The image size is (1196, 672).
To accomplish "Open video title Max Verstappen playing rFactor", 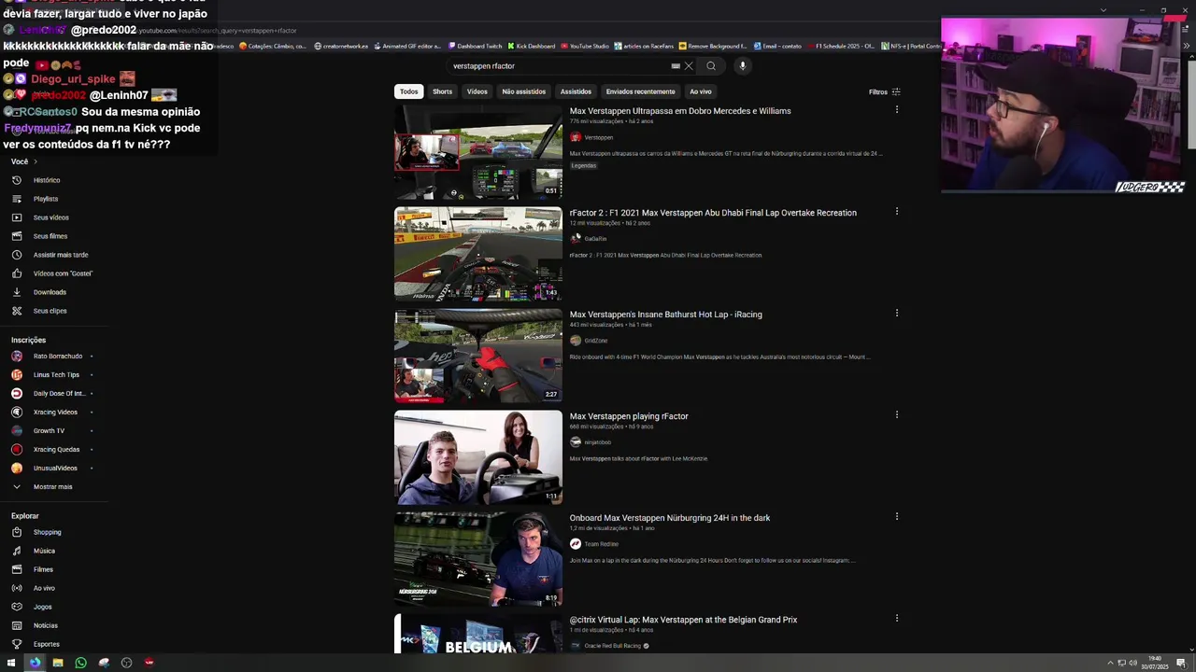I will (x=629, y=416).
